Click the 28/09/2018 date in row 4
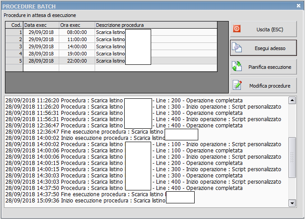305x219 pixels. pyautogui.click(x=41, y=54)
